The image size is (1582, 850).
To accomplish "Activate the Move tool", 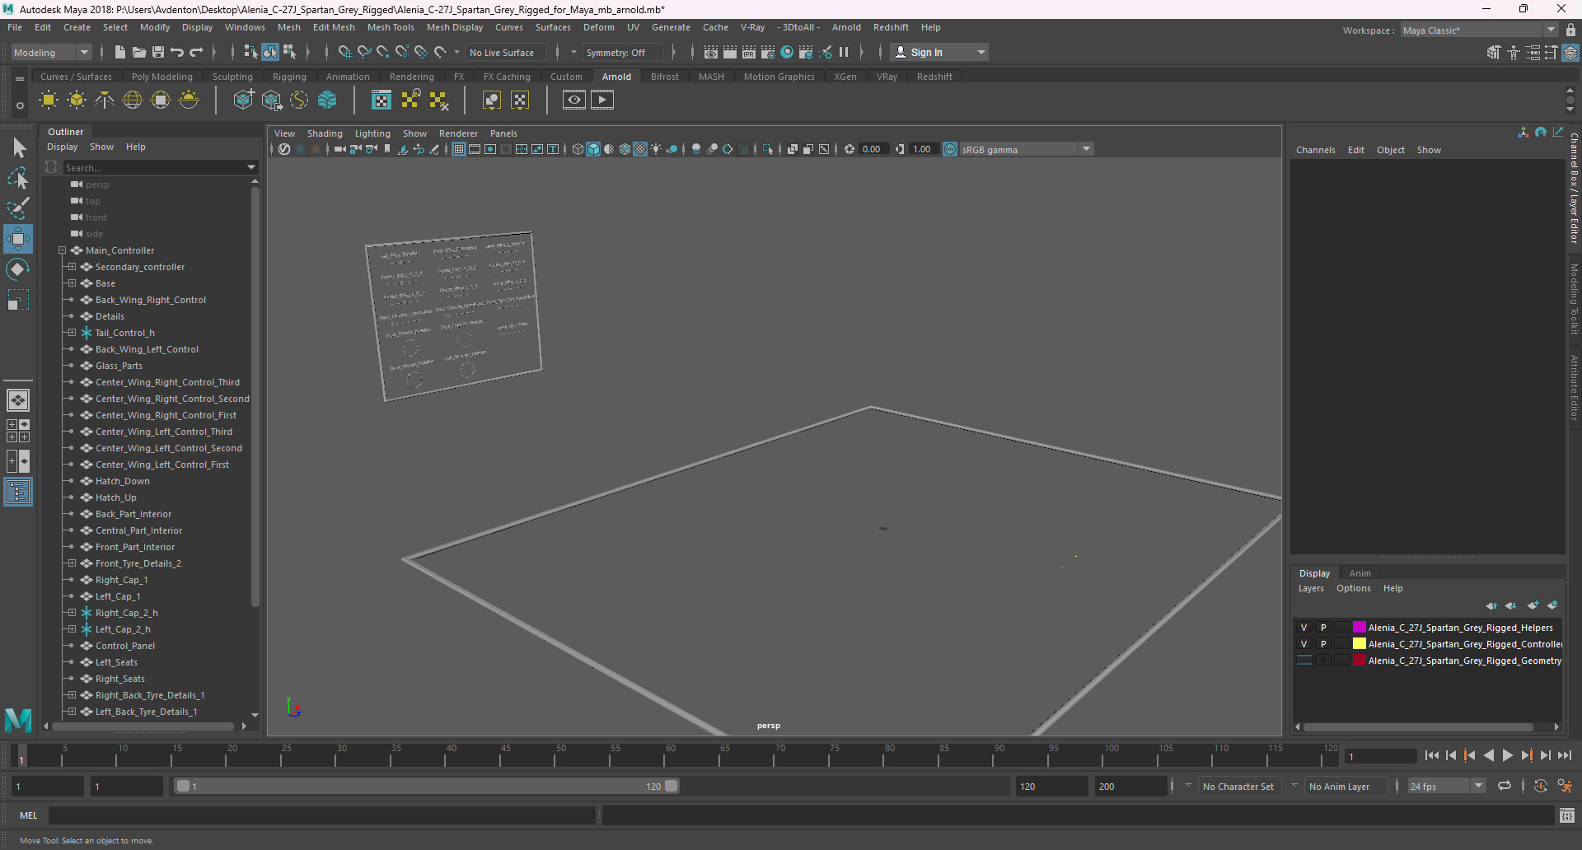I will [18, 239].
